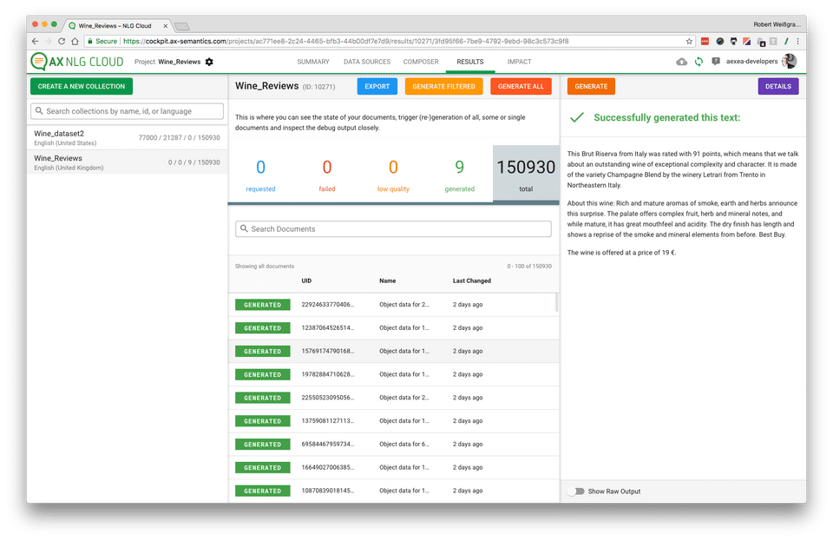Reload the page in browser
Viewport: 833px width, 541px height.
pyautogui.click(x=62, y=41)
